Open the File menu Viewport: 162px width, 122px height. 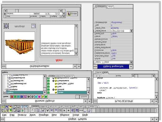pos(4,115)
